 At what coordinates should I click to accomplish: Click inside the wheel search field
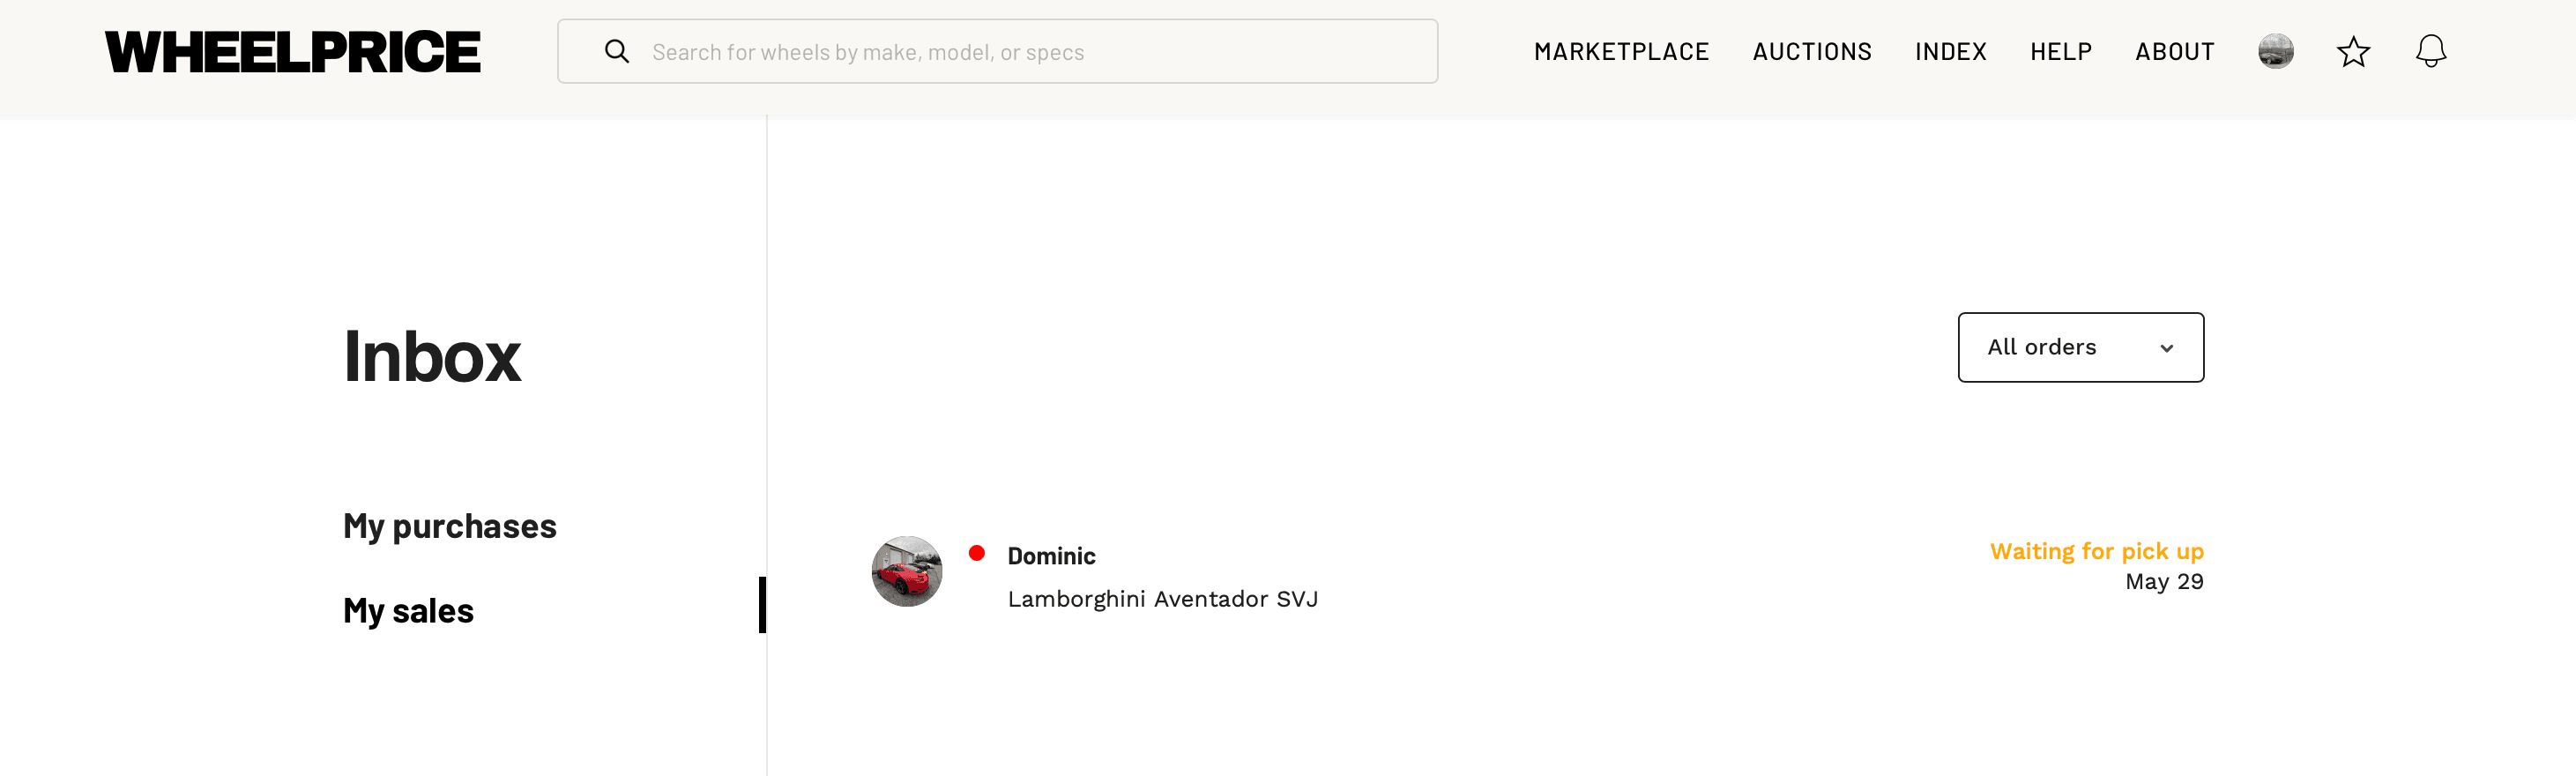(1000, 51)
